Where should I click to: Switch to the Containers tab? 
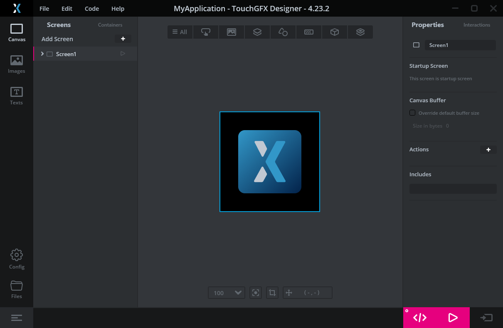pos(110,25)
